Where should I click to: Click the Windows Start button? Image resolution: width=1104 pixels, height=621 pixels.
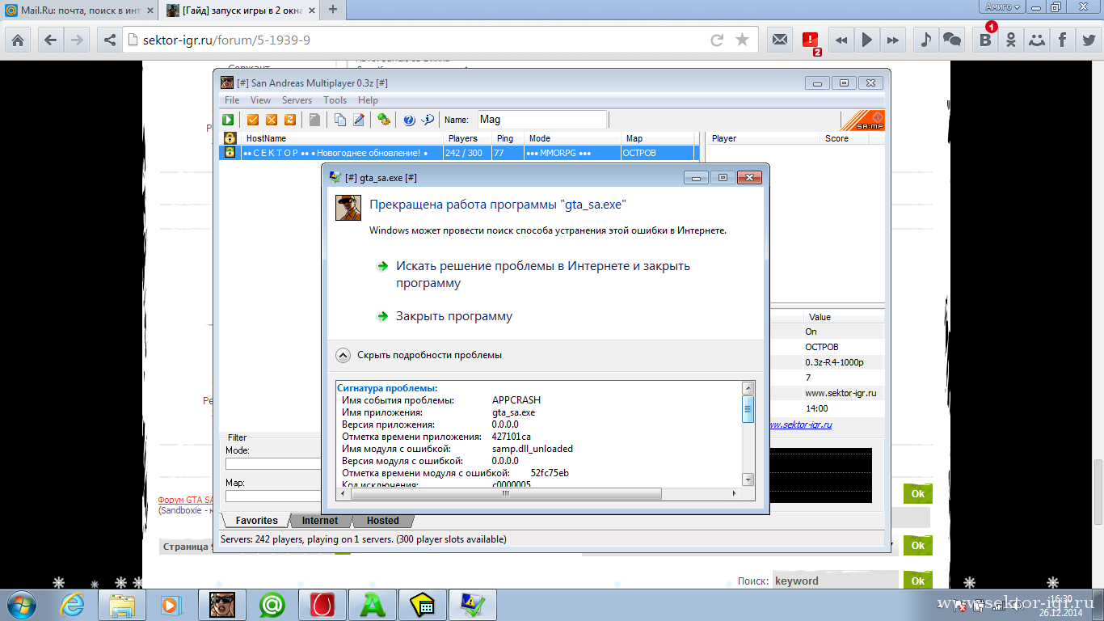point(23,604)
